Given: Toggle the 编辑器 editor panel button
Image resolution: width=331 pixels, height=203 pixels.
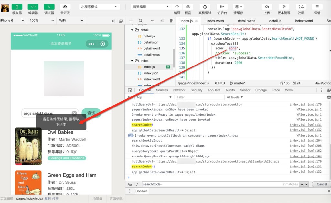Looking at the screenshot, I should [x=33, y=7].
